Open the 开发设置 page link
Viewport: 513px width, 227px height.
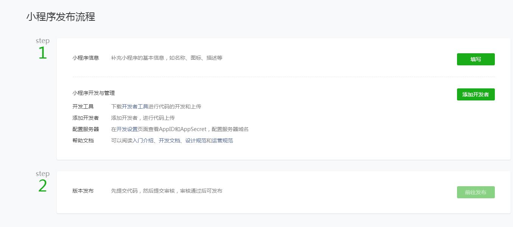click(127, 129)
